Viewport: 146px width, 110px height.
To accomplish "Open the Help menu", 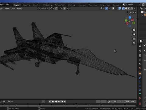I will point(7,5).
